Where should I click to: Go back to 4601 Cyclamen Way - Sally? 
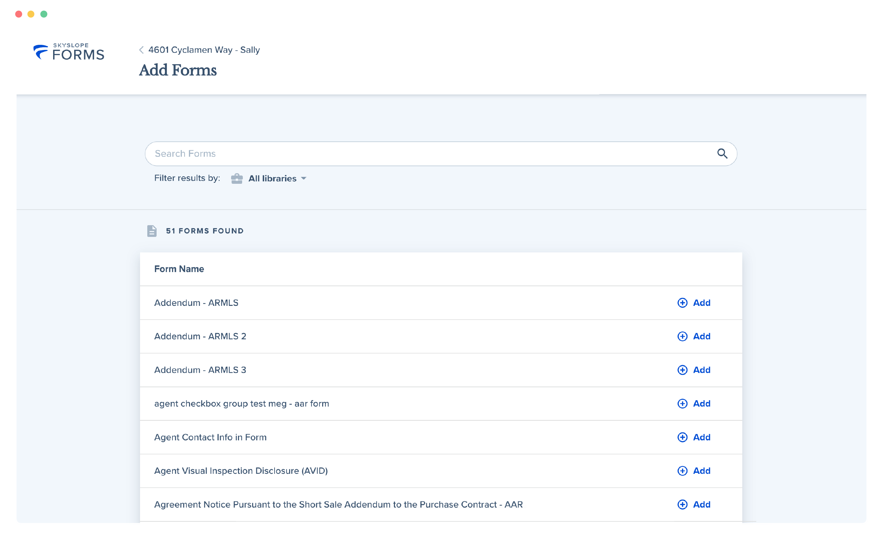point(204,50)
